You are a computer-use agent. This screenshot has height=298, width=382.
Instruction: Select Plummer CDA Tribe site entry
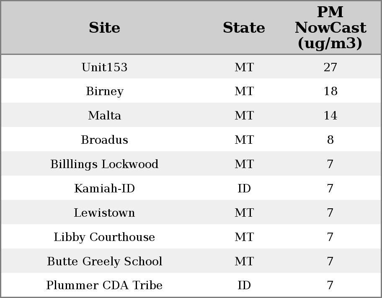(104, 285)
